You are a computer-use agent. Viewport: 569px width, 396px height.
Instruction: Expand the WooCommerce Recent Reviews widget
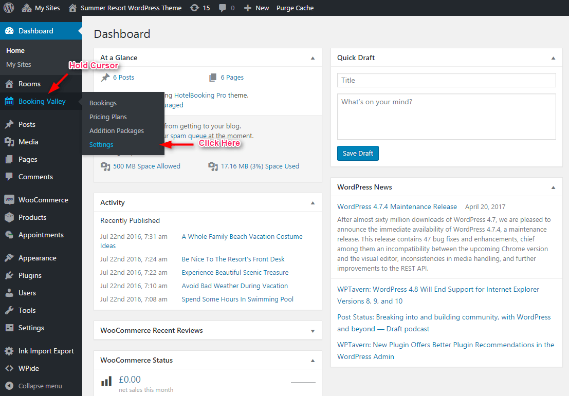tap(313, 331)
